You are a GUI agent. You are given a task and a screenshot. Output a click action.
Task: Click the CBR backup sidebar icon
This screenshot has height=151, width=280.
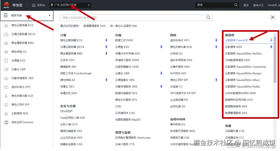coord(6,69)
